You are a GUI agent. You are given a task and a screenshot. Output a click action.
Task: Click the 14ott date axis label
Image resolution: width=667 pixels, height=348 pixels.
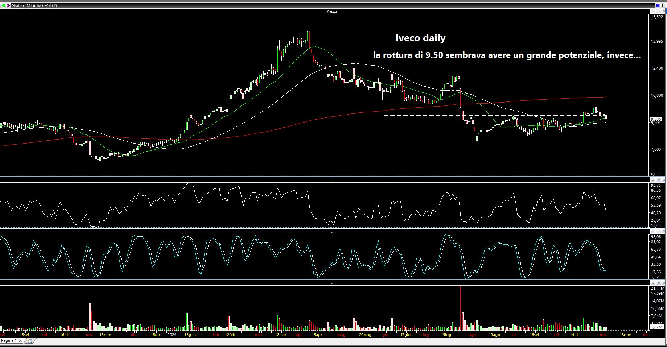pyautogui.click(x=575, y=335)
